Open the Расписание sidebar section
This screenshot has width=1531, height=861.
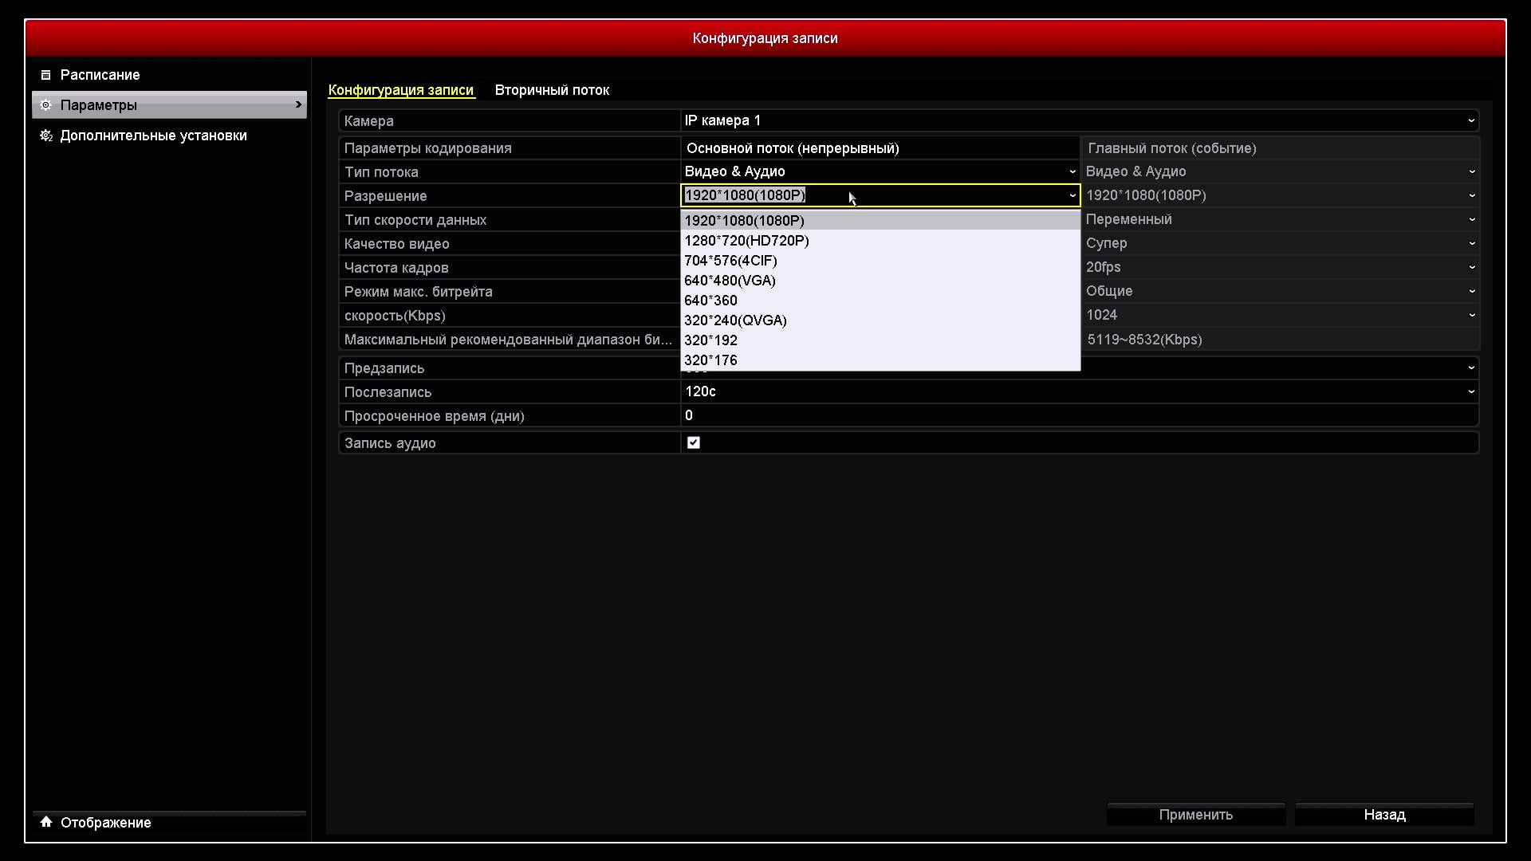click(169, 75)
